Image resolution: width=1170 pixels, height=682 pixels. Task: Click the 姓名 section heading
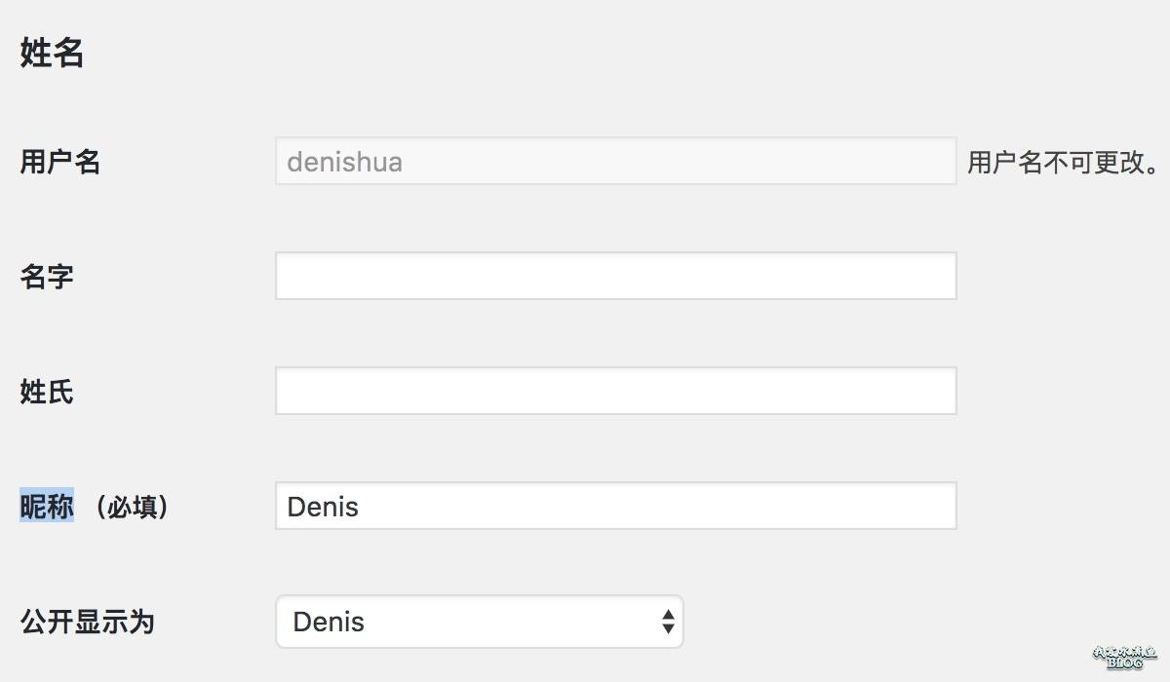coord(52,54)
